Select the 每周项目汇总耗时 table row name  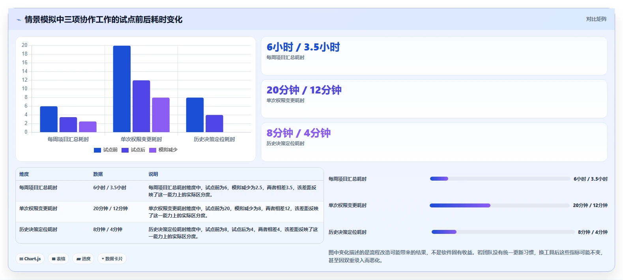click(38, 188)
